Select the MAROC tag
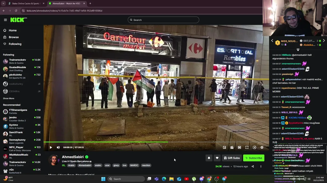Image resolution: width=327 pixels, height=183 pixels. coord(134,165)
